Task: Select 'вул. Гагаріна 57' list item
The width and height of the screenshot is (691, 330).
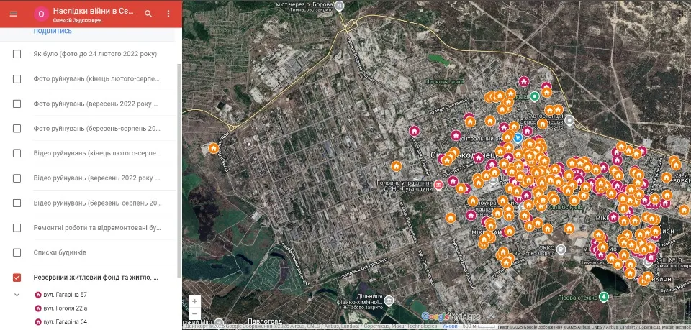Action: (x=60, y=295)
